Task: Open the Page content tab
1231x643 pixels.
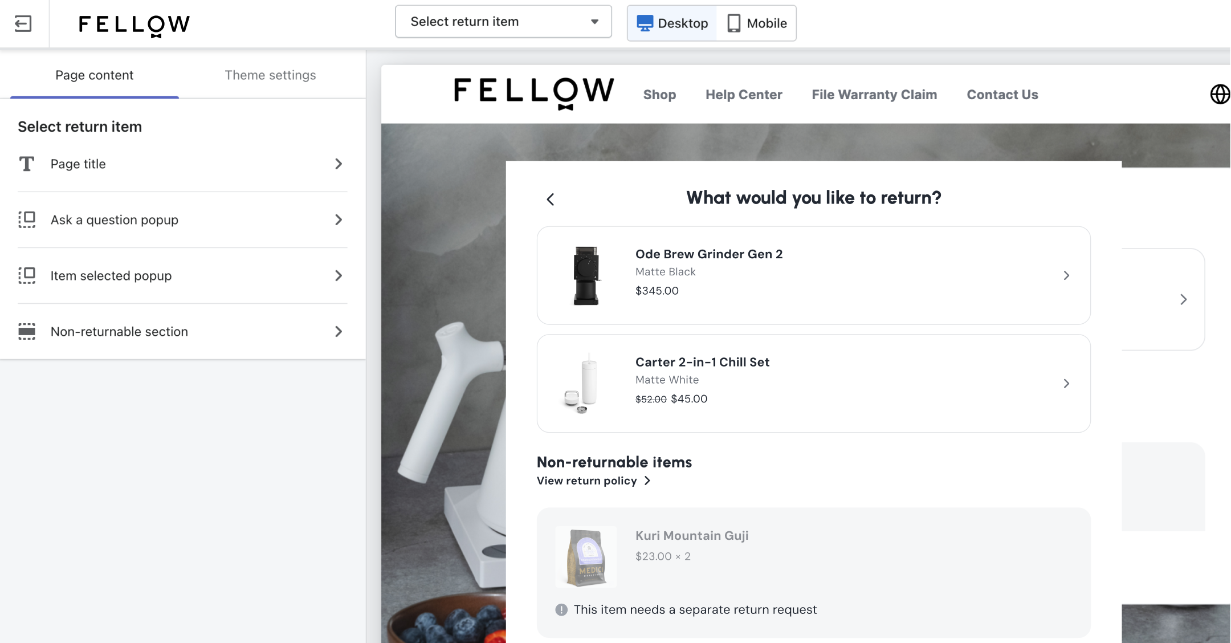Action: [x=95, y=75]
